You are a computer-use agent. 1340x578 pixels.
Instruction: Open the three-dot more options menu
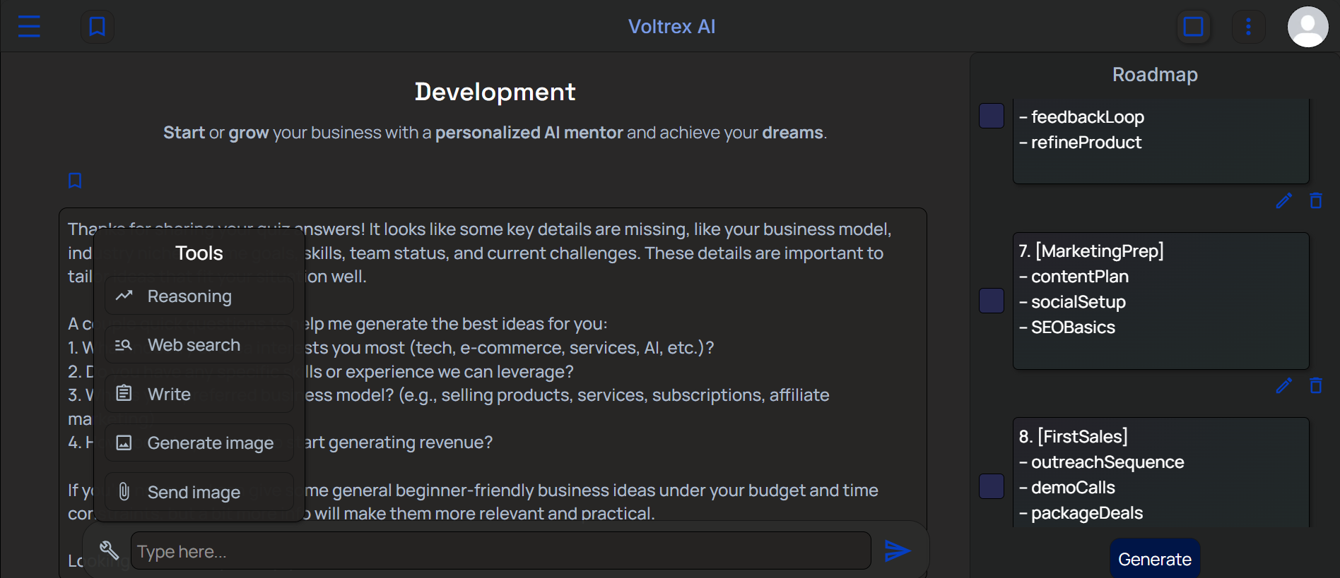(x=1248, y=27)
